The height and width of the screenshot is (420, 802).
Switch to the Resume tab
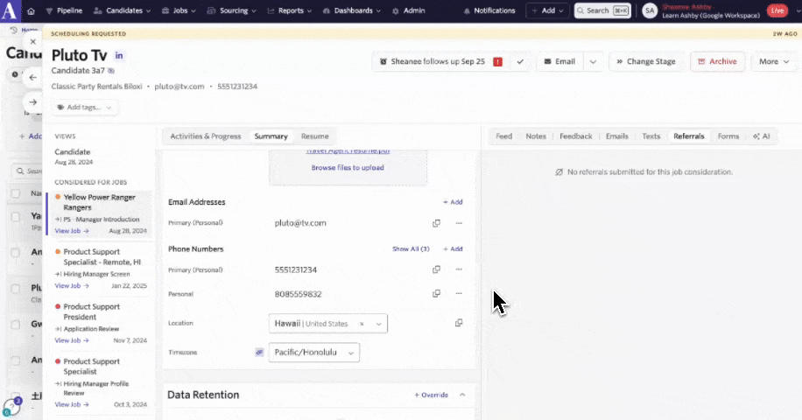coord(314,136)
